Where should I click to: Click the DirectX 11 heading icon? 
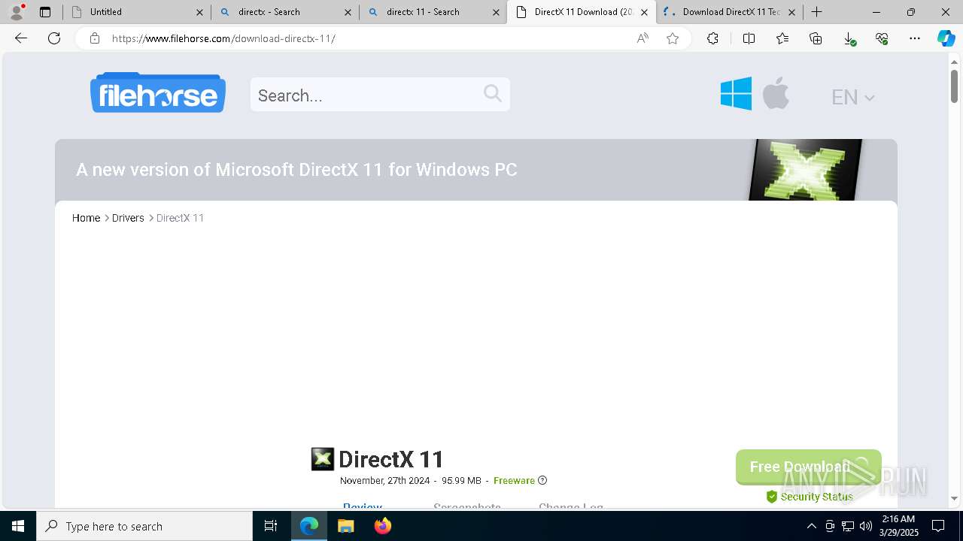point(322,459)
